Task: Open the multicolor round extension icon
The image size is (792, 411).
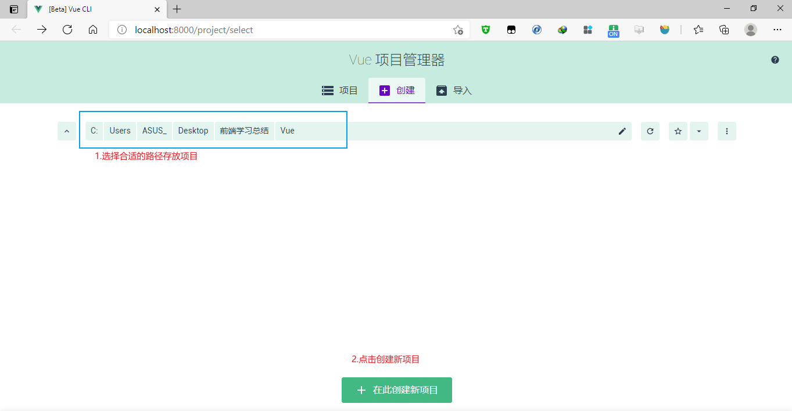Action: [665, 30]
